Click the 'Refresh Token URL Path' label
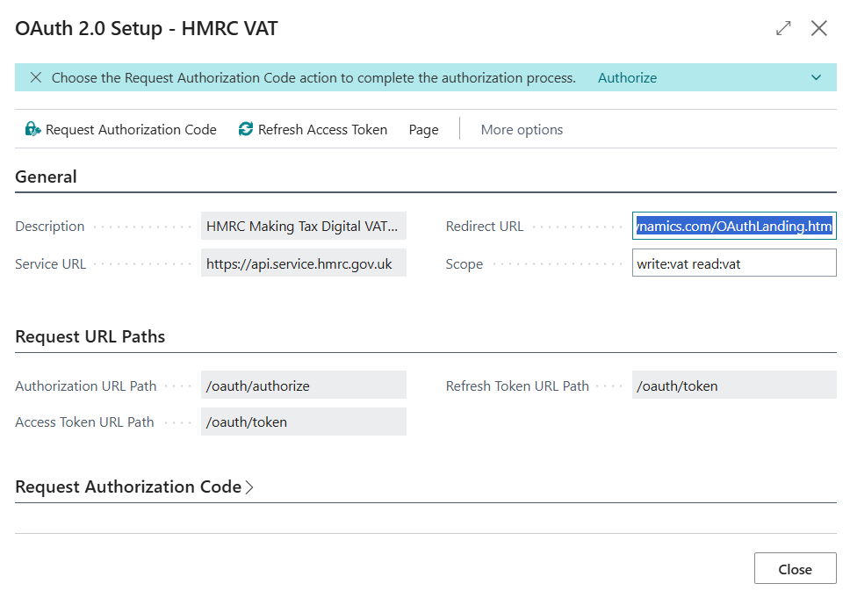The image size is (850, 591). [517, 386]
